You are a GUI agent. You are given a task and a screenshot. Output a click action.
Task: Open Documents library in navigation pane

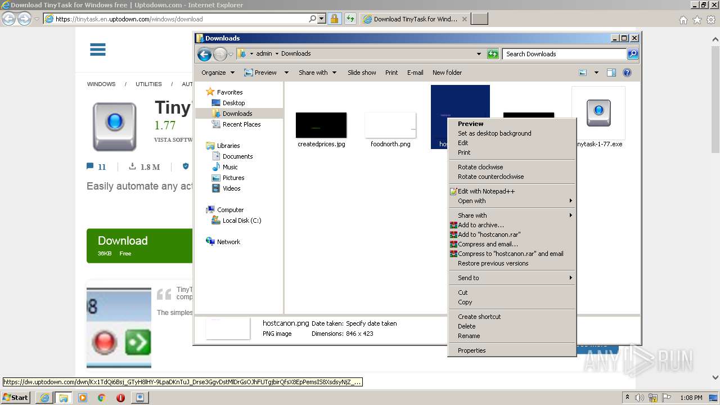click(232, 156)
